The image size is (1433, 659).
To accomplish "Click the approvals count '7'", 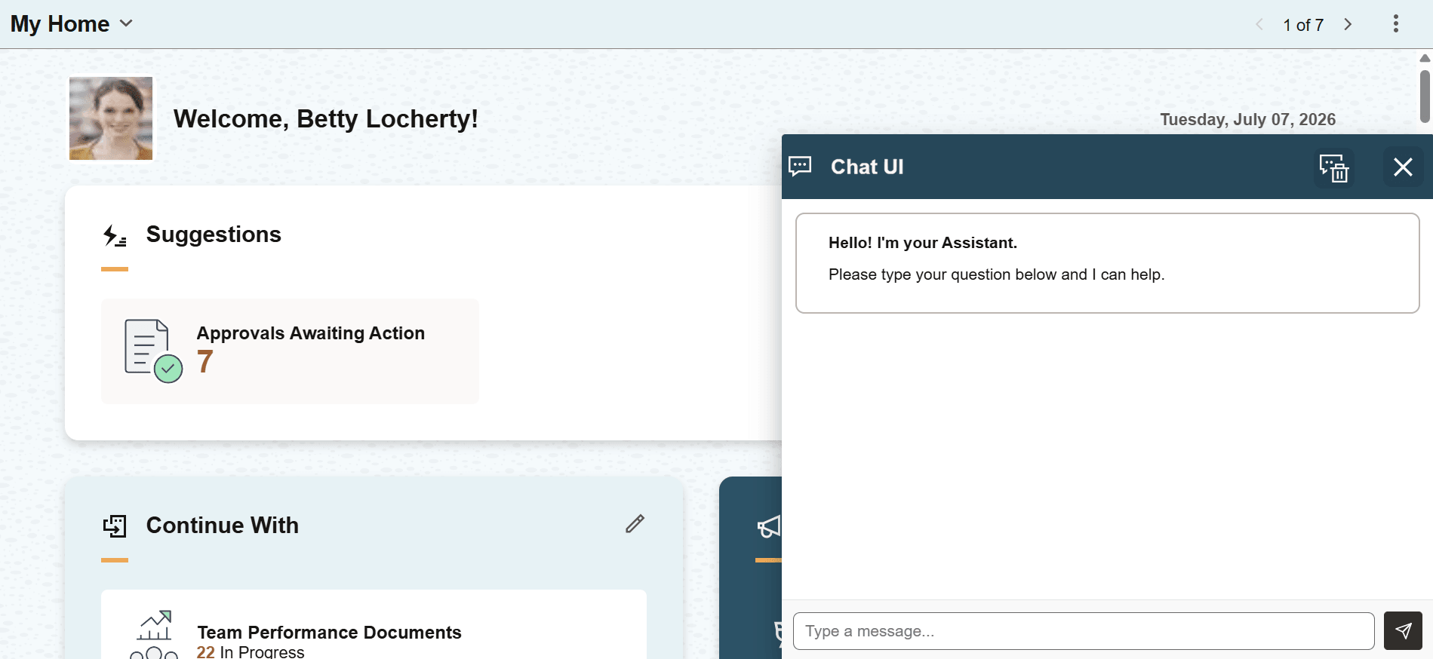I will 205,362.
